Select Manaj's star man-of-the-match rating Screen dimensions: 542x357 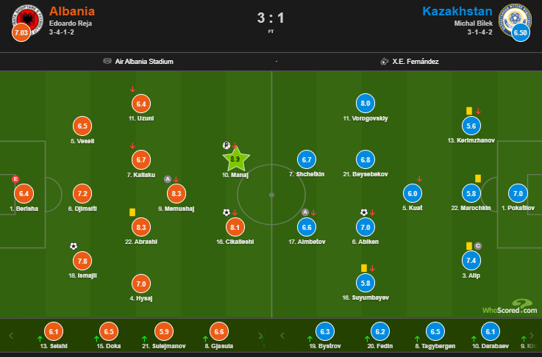(235, 159)
